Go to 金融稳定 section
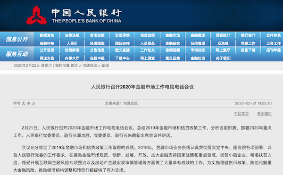 pos(198,35)
